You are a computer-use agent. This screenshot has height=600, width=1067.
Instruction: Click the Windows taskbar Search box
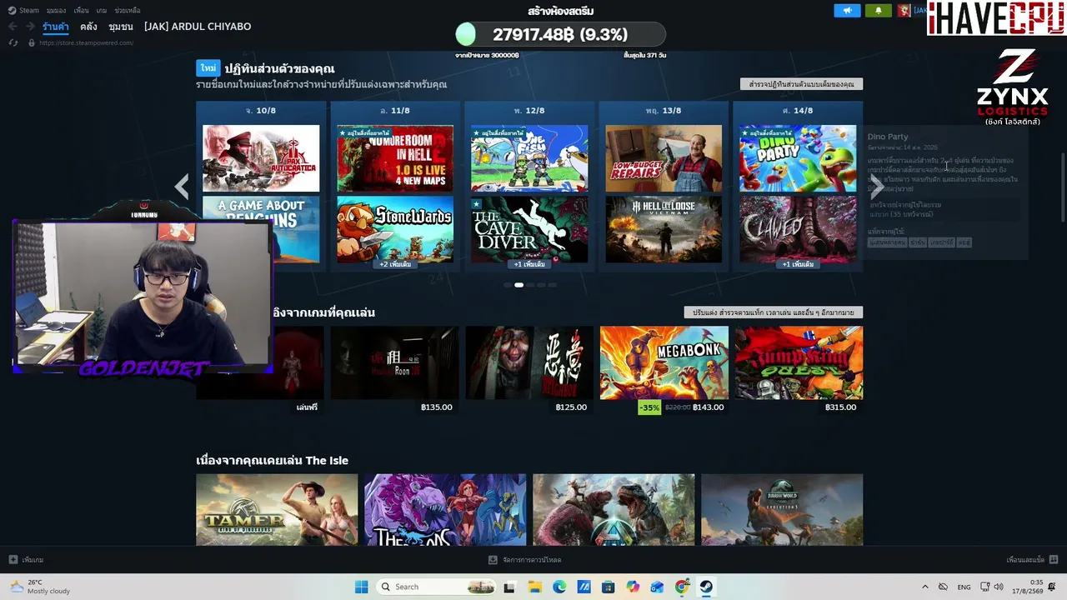436,587
